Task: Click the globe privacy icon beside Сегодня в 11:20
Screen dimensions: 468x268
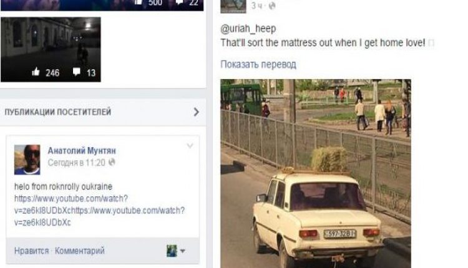Action: [112, 163]
